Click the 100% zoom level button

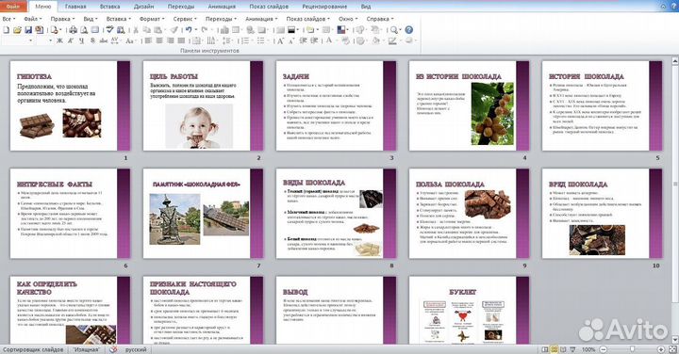[x=588, y=349]
